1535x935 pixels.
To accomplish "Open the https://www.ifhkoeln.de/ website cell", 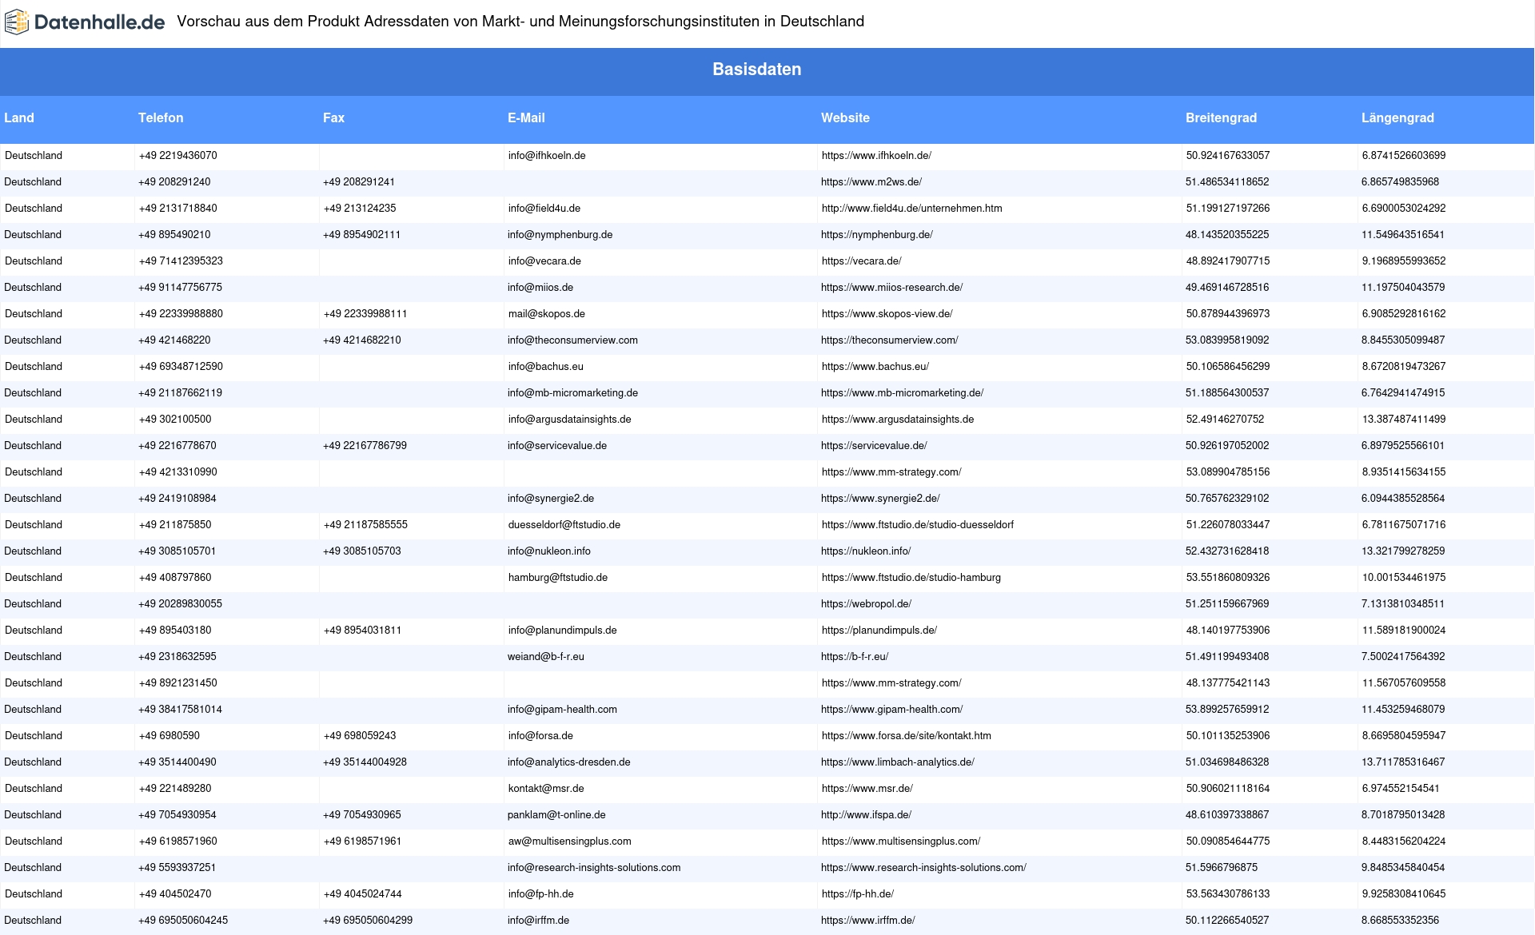I will coord(876,156).
